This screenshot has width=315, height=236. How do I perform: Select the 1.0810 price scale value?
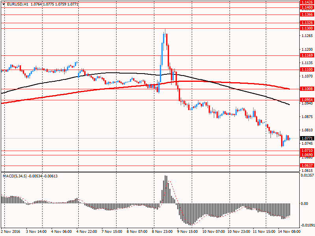(x=307, y=130)
